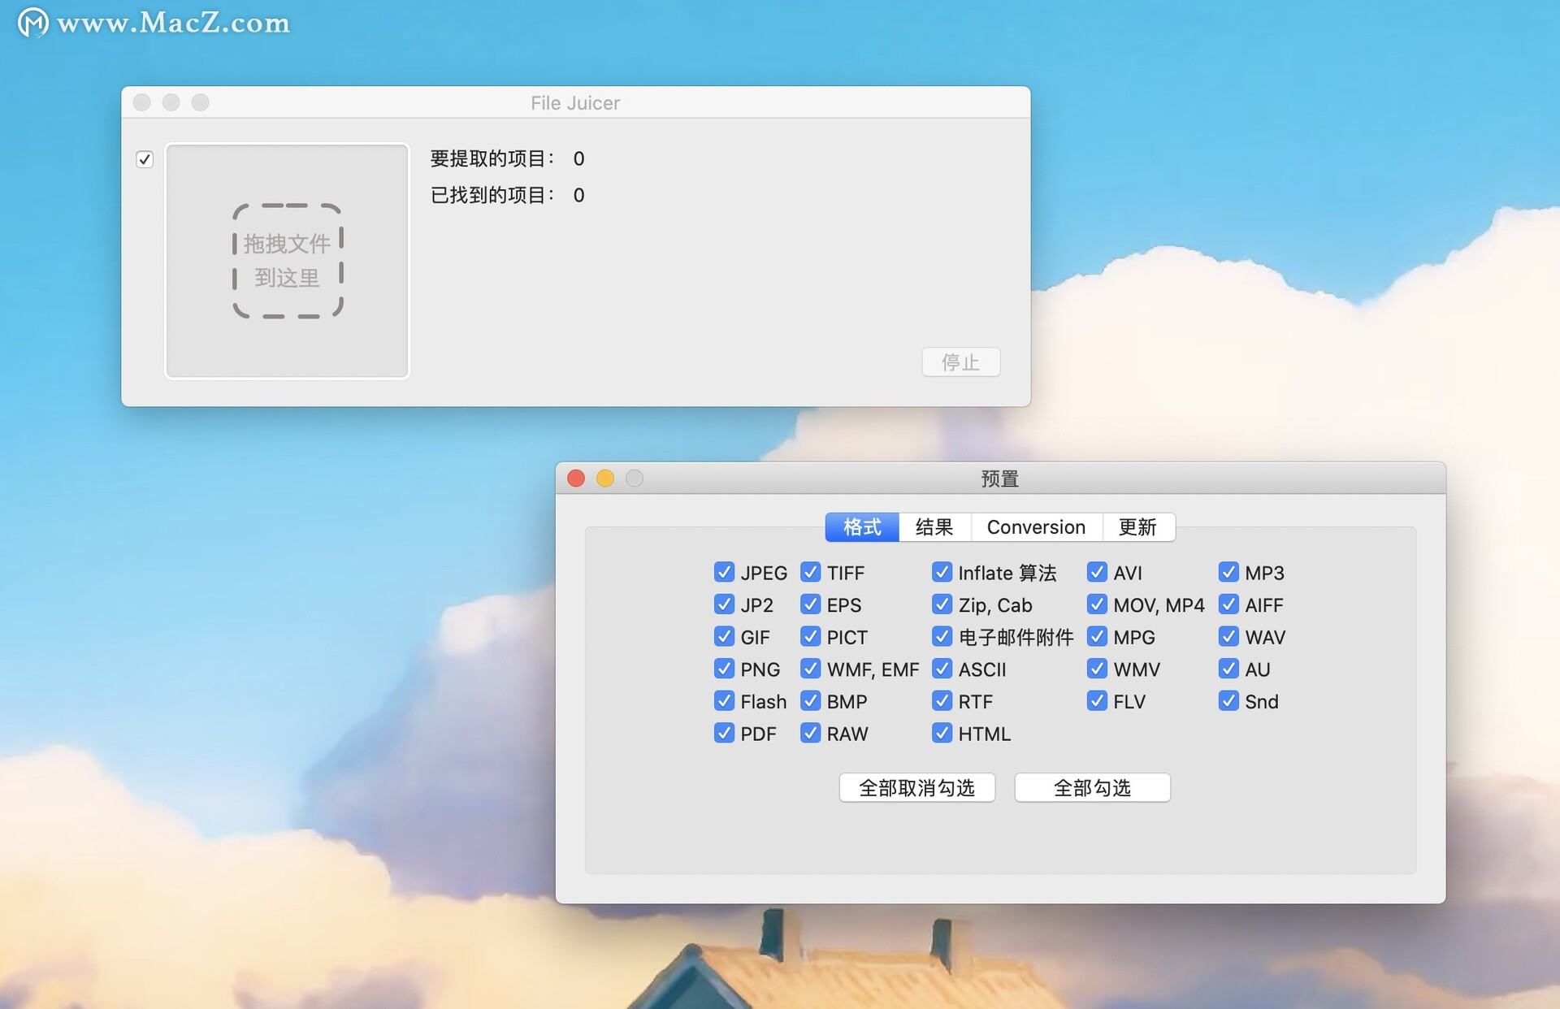Image resolution: width=1560 pixels, height=1009 pixels.
Task: Switch to the 结果 tab
Action: click(934, 526)
